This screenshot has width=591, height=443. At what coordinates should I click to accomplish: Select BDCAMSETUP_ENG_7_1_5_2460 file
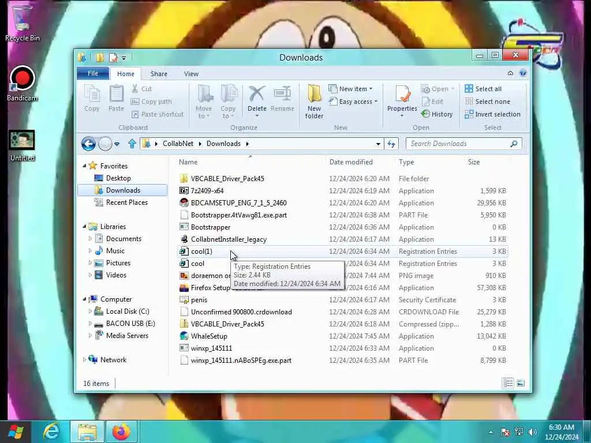[343, 202]
